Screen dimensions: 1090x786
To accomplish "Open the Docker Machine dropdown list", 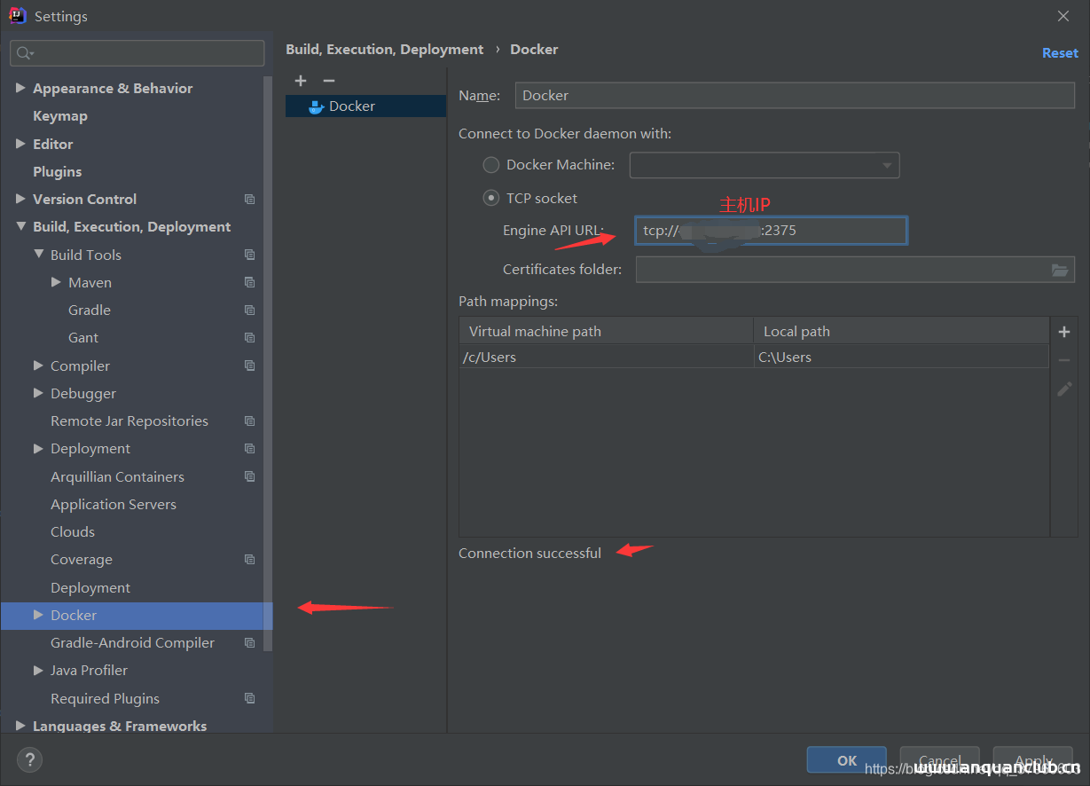I will (886, 165).
